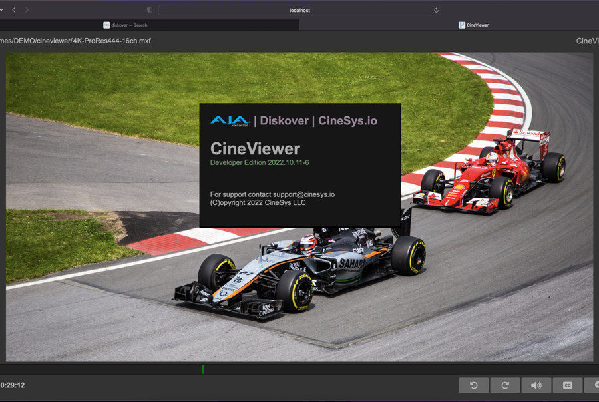Click the CineViewer favicon on its tab
Image resolution: width=599 pixels, height=402 pixels.
[462, 24]
